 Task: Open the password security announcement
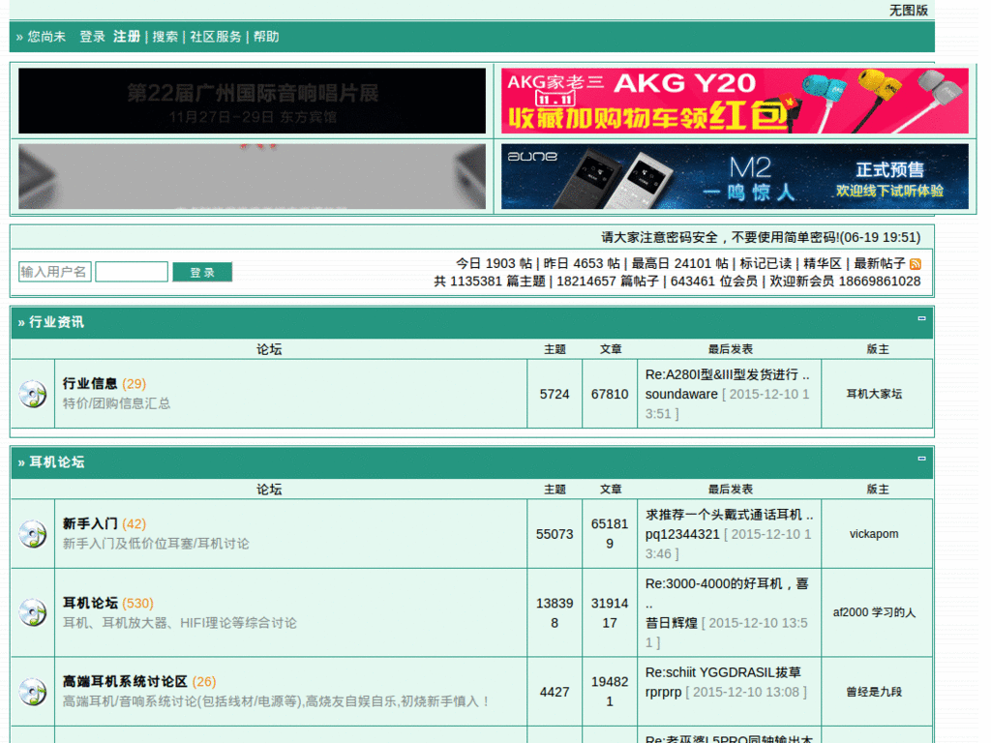(761, 238)
